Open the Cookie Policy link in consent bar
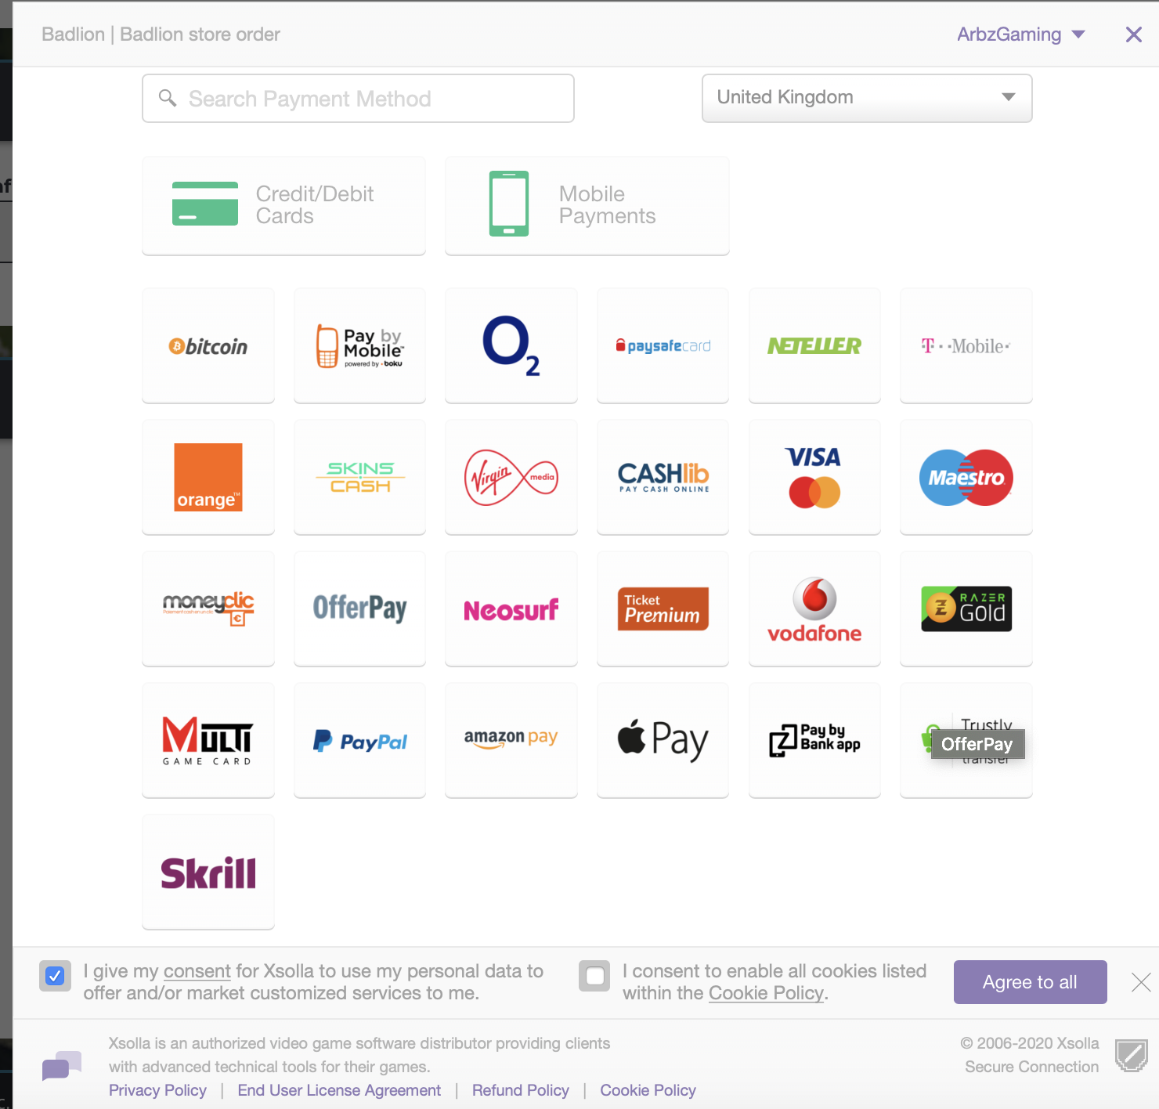Image resolution: width=1159 pixels, height=1109 pixels. pyautogui.click(x=766, y=993)
